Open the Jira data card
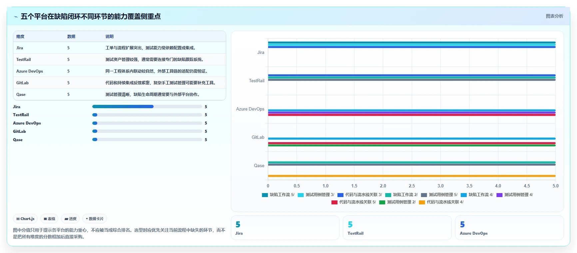 pyautogui.click(x=285, y=228)
